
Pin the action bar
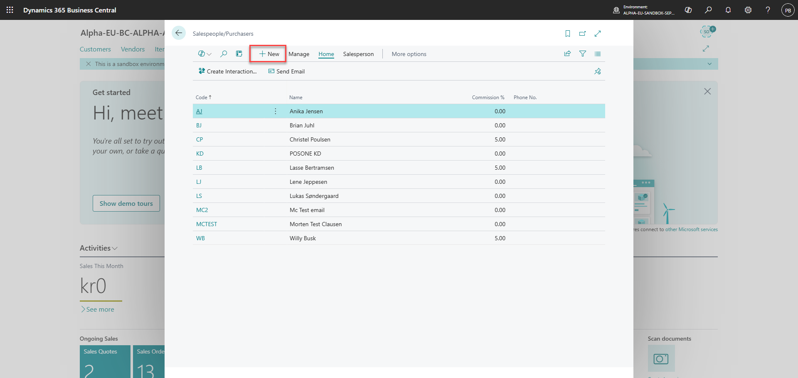point(598,71)
